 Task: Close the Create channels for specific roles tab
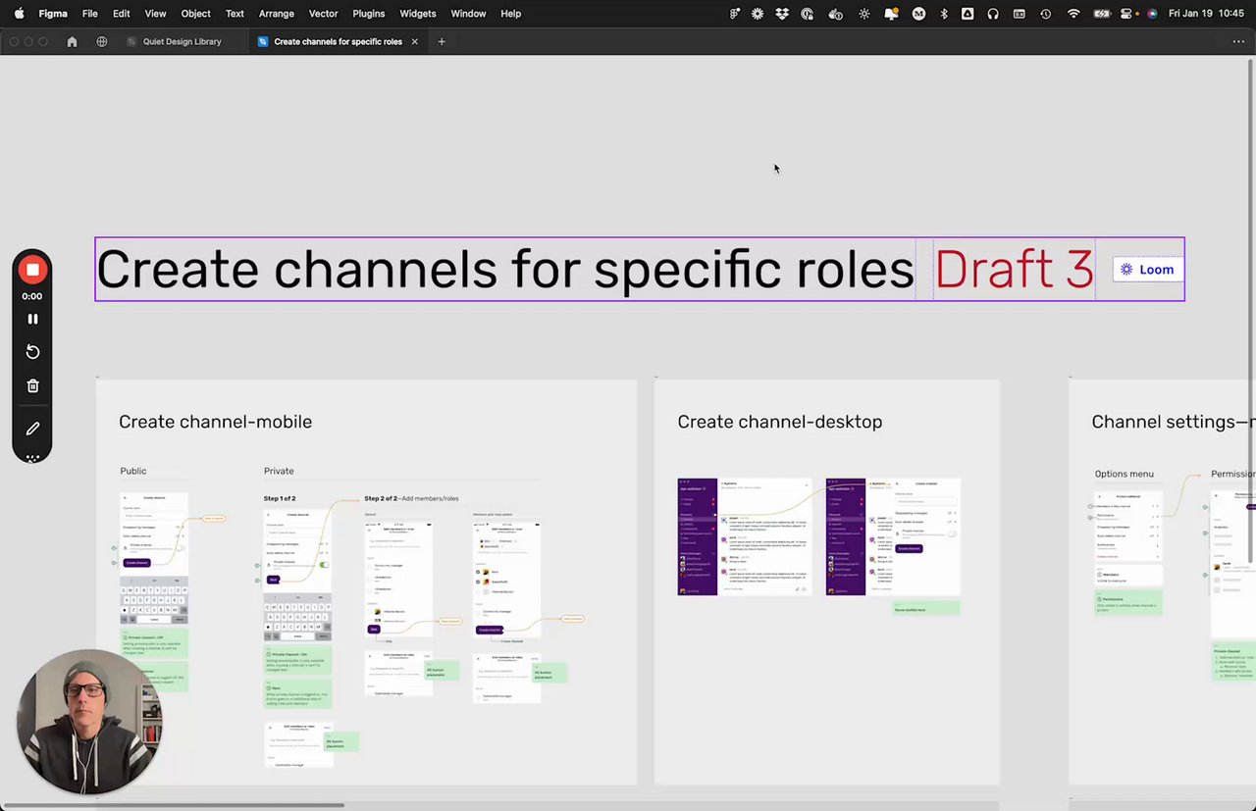pos(414,42)
